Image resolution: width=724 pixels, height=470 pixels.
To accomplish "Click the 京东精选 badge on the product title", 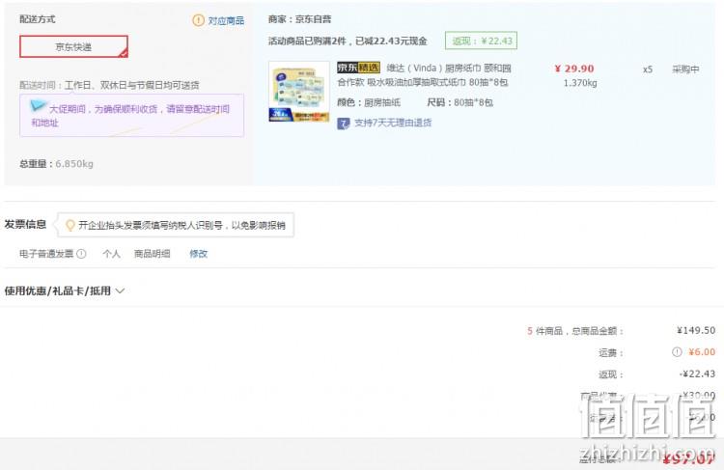I will pos(358,68).
